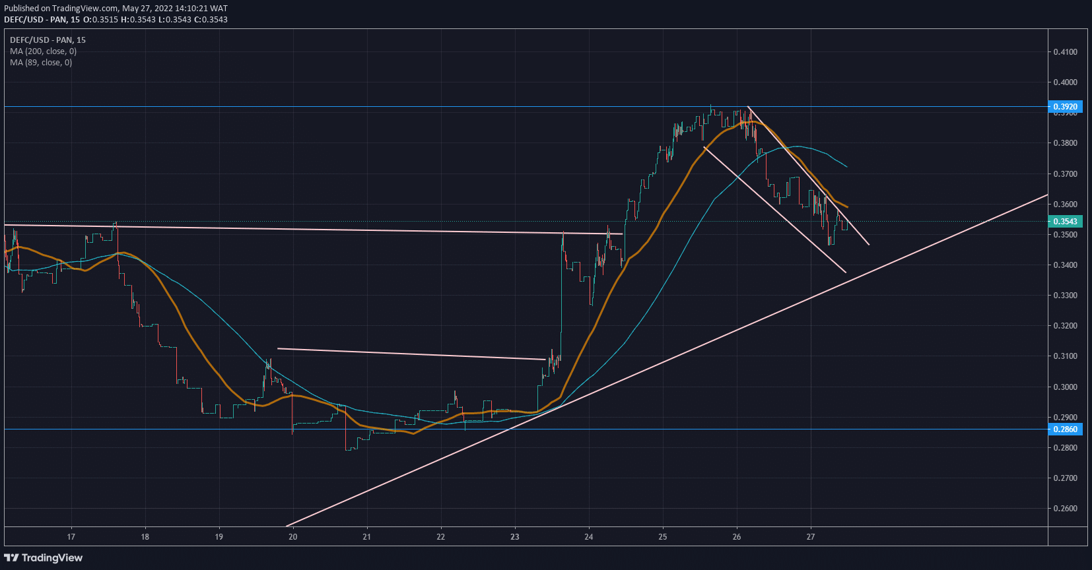Click the 0.3400 price axis tick
The image size is (1092, 570).
tap(1065, 265)
